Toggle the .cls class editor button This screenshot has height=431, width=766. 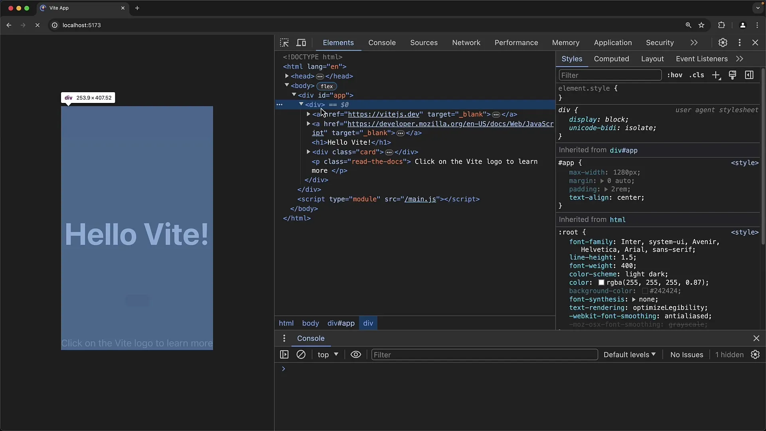click(x=697, y=75)
